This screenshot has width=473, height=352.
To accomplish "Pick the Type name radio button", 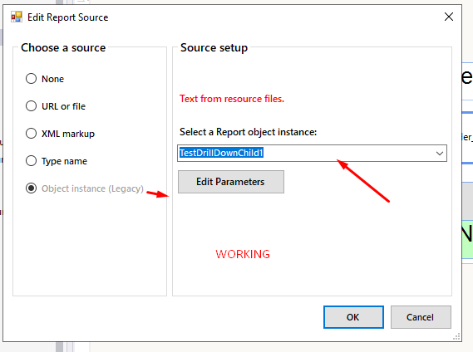I will pyautogui.click(x=31, y=161).
